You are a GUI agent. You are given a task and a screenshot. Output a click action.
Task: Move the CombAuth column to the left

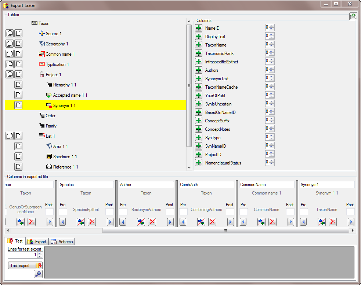[x=183, y=222]
